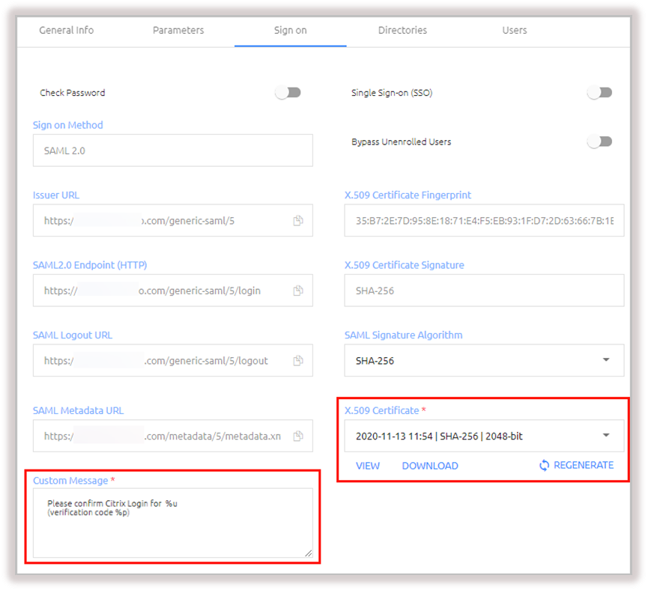Grab the Custom Message resize handle
The image size is (648, 590).
pos(309,553)
